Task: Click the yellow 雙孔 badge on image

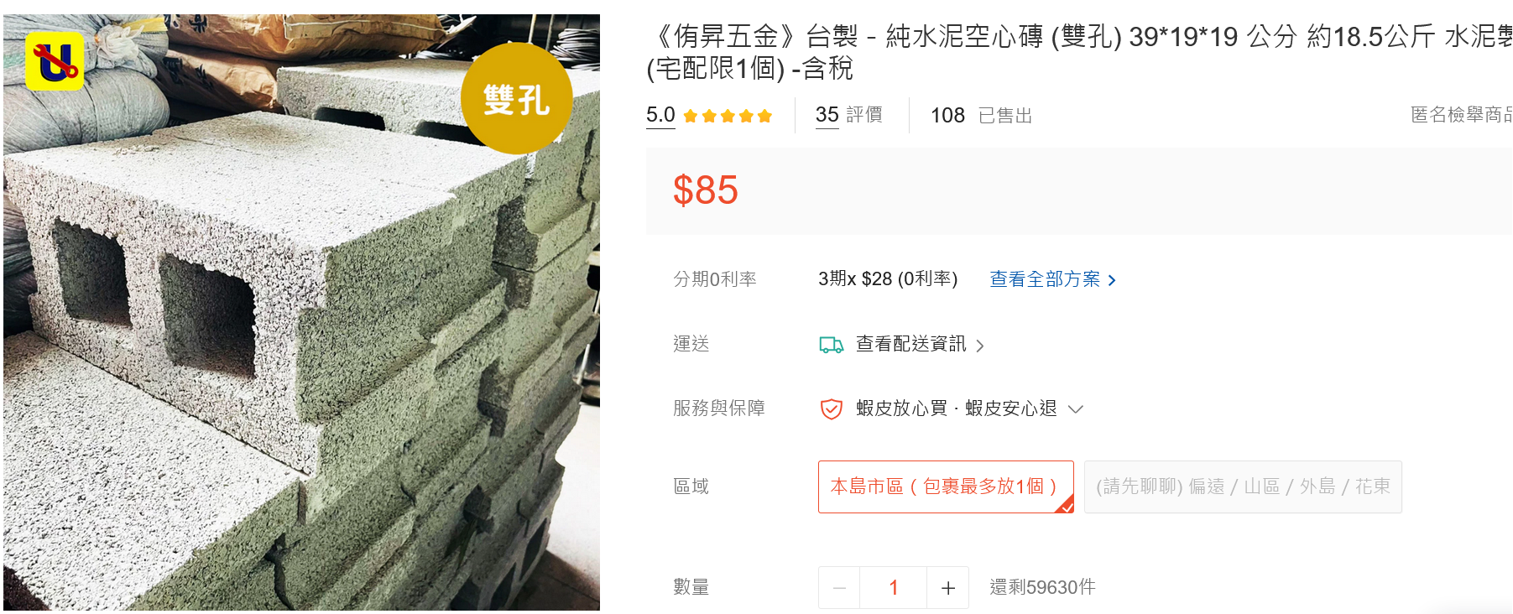Action: coord(517,99)
